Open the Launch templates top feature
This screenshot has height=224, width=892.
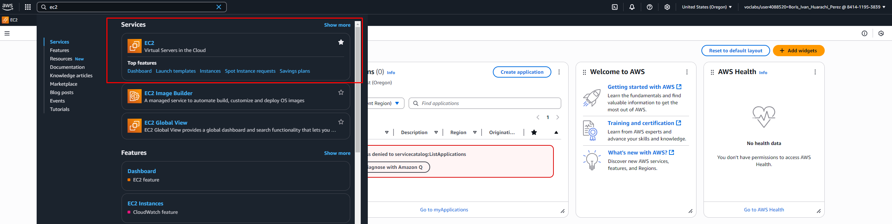click(176, 71)
